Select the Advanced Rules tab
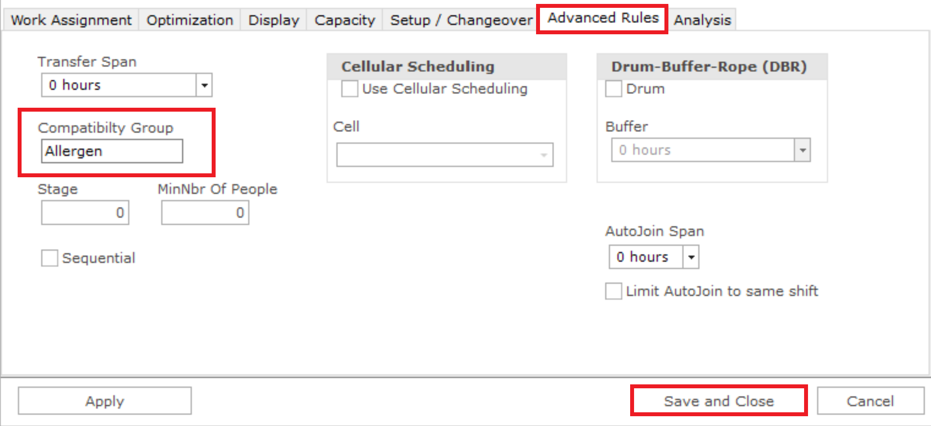 point(603,18)
